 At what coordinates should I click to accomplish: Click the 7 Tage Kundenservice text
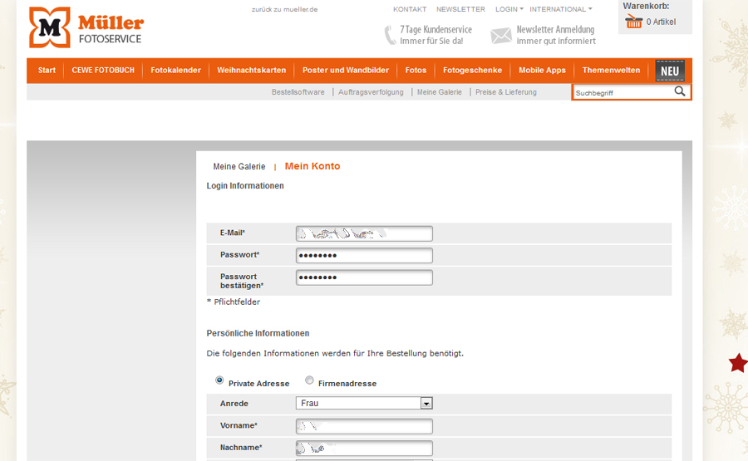click(x=436, y=30)
